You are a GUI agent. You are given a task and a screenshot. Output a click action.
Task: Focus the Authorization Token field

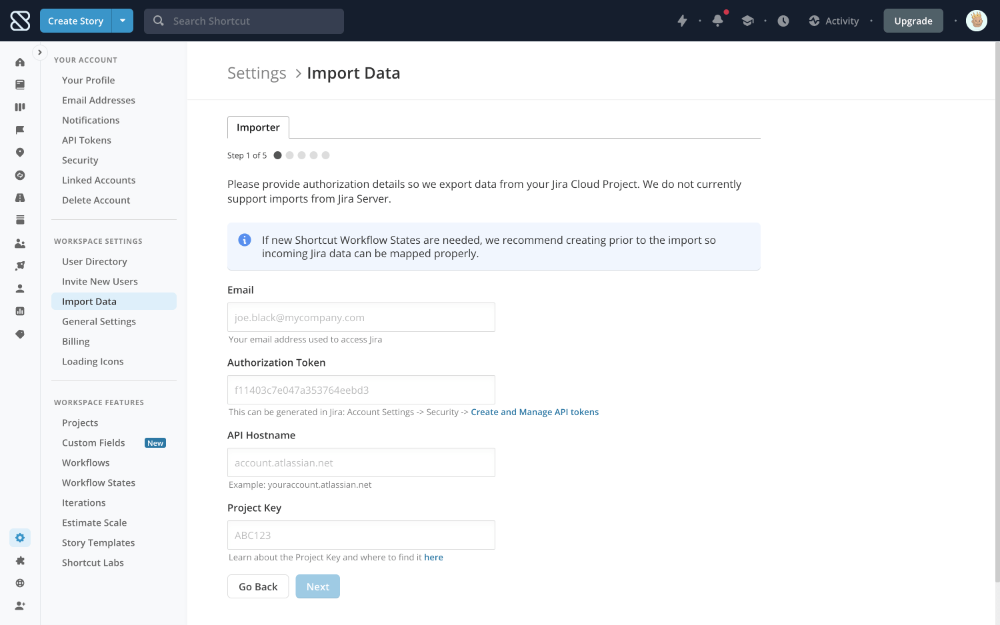(x=361, y=390)
